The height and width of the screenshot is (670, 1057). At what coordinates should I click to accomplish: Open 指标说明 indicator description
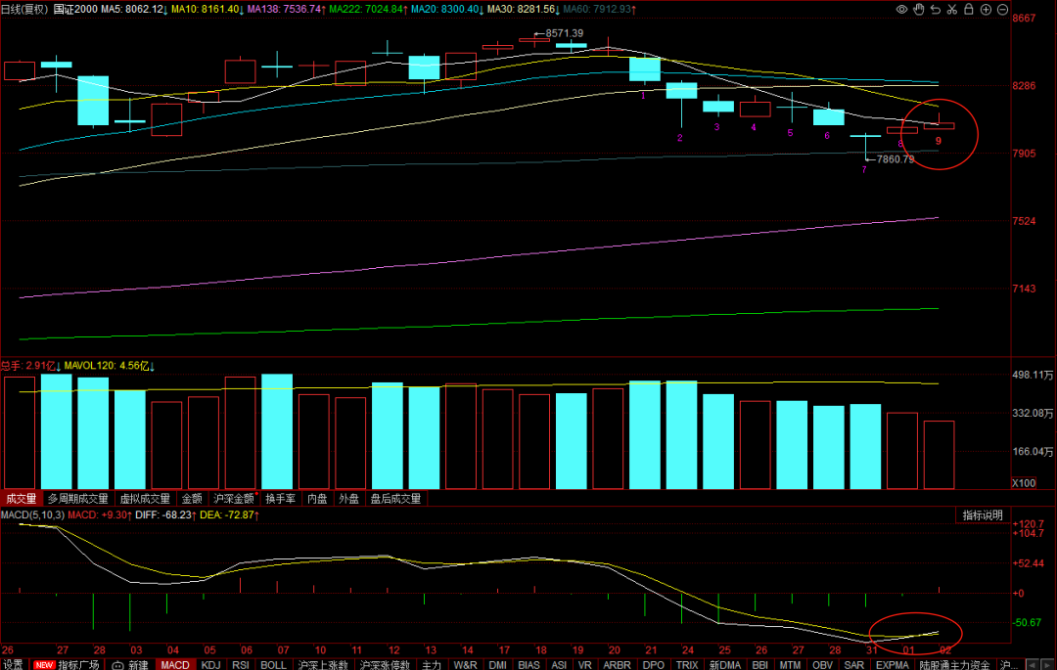click(x=983, y=515)
